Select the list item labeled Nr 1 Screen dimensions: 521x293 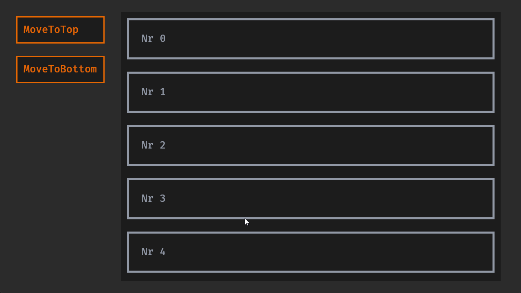311,92
